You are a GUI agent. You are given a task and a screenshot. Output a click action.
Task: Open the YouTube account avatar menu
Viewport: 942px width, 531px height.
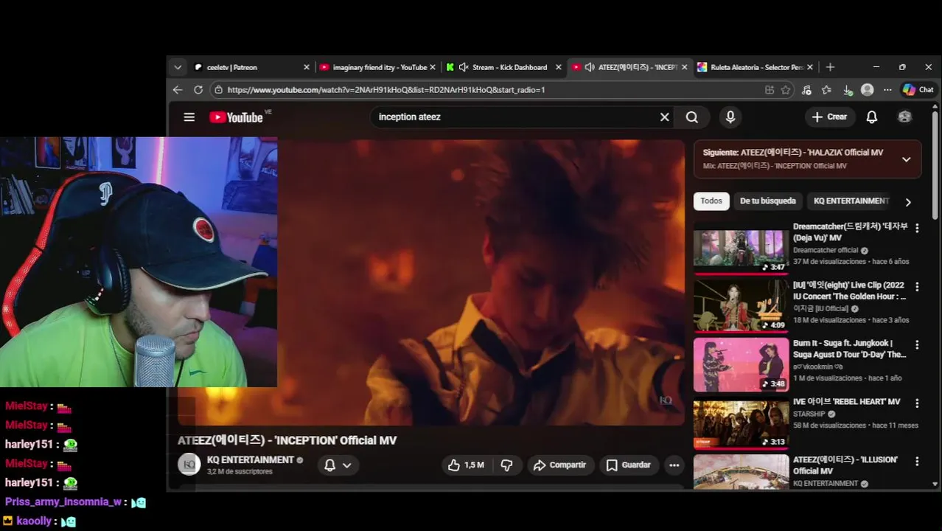tap(904, 117)
